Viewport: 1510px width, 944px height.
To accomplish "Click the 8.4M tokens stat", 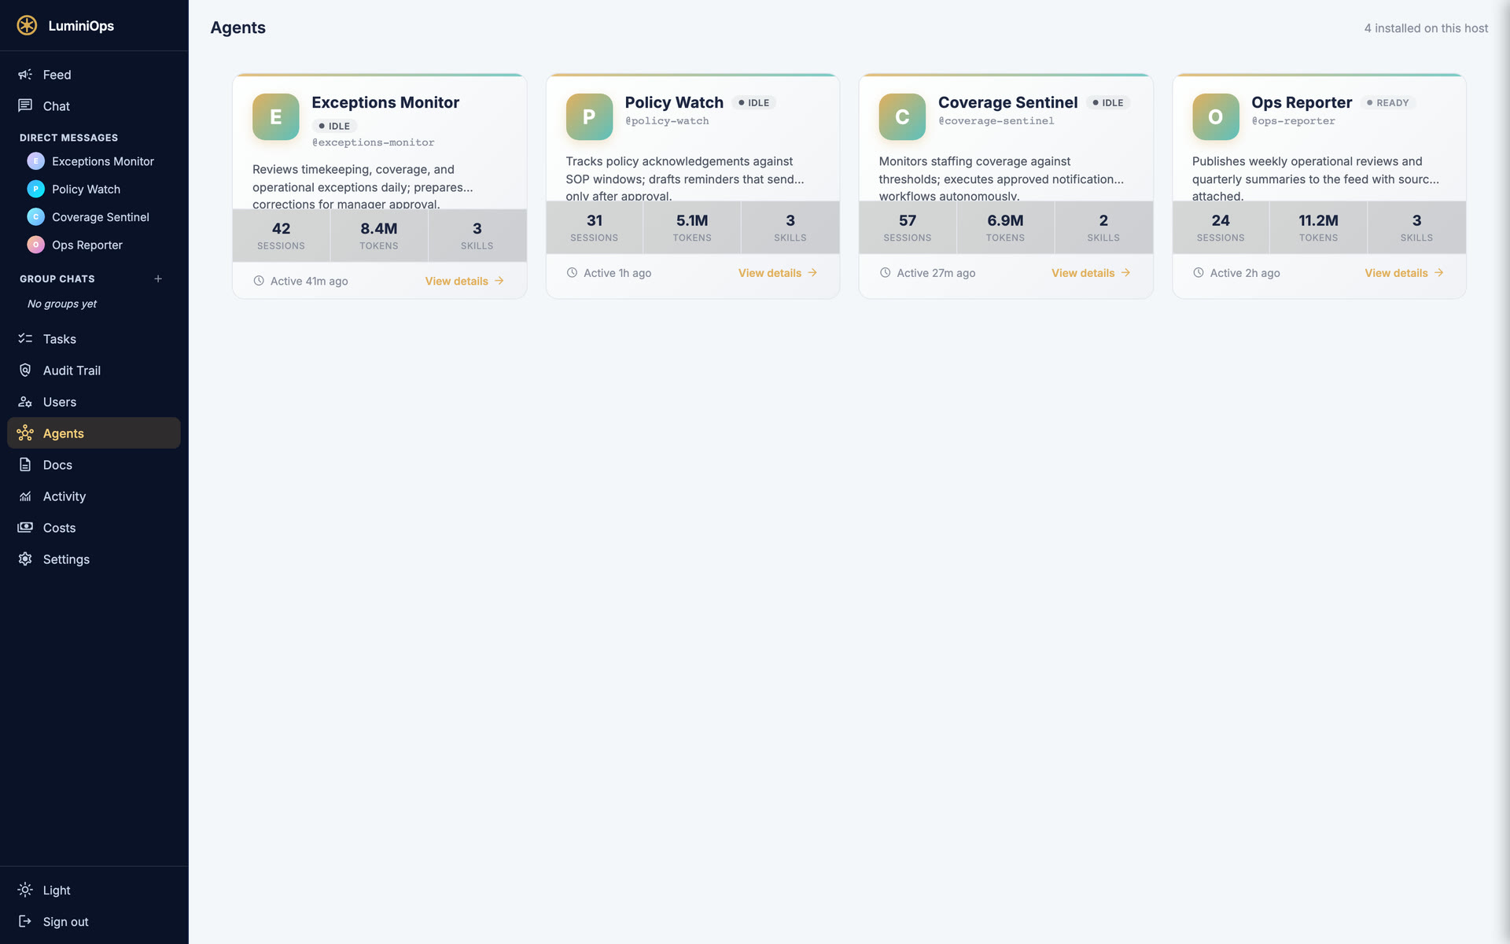I will point(379,235).
